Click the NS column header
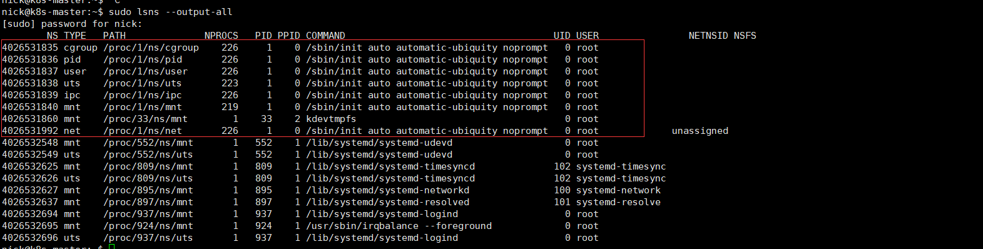Image resolution: width=983 pixels, height=249 pixels. pos(53,36)
